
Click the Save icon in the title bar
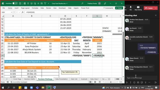20,3
